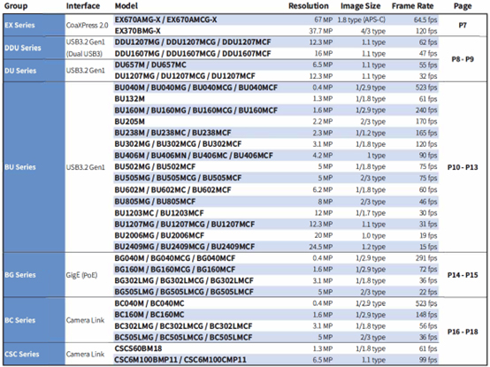The image size is (490, 367).
Task: Select model BC040M / BC040MC
Action: [149, 303]
